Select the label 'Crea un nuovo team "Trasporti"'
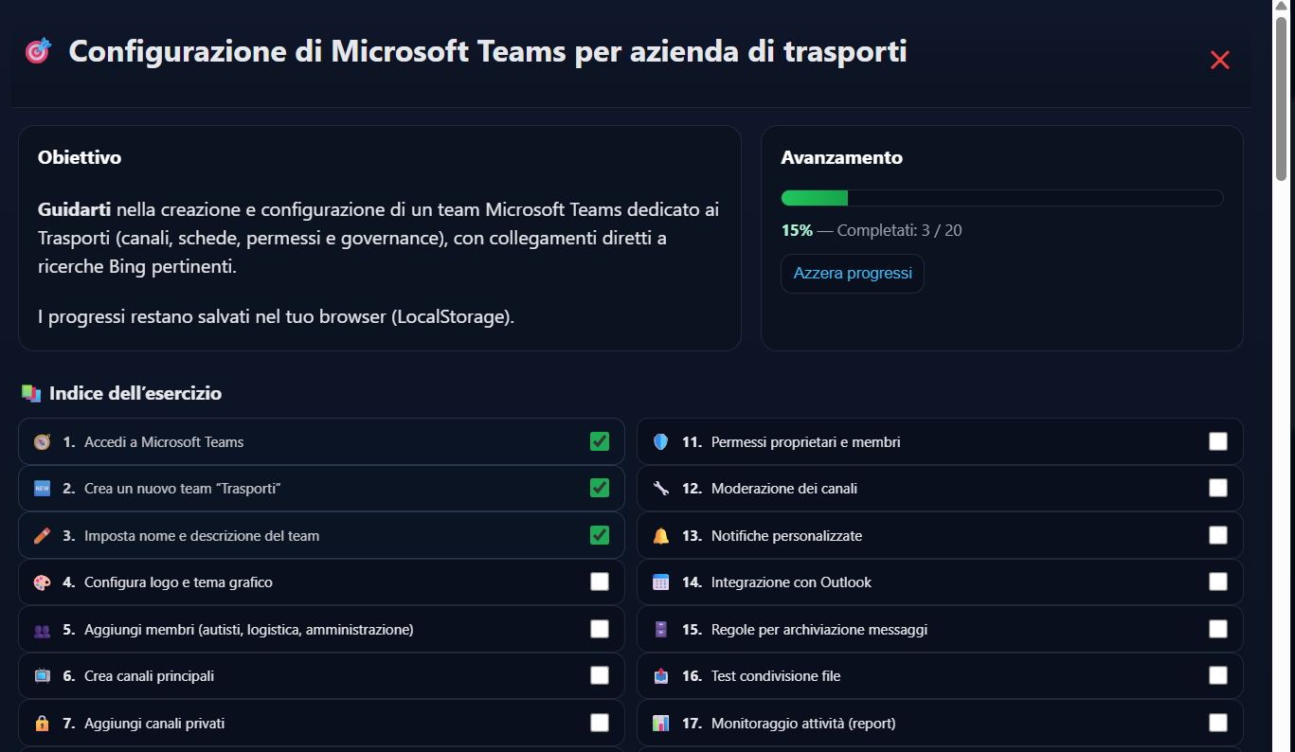This screenshot has height=752, width=1295. (x=183, y=489)
